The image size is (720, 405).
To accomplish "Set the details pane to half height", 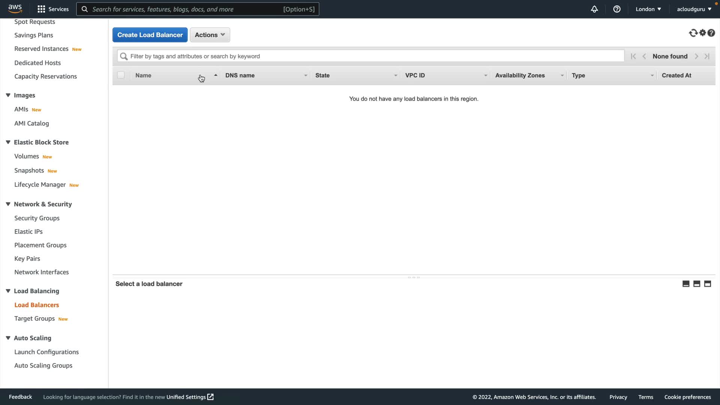I will pos(697,284).
